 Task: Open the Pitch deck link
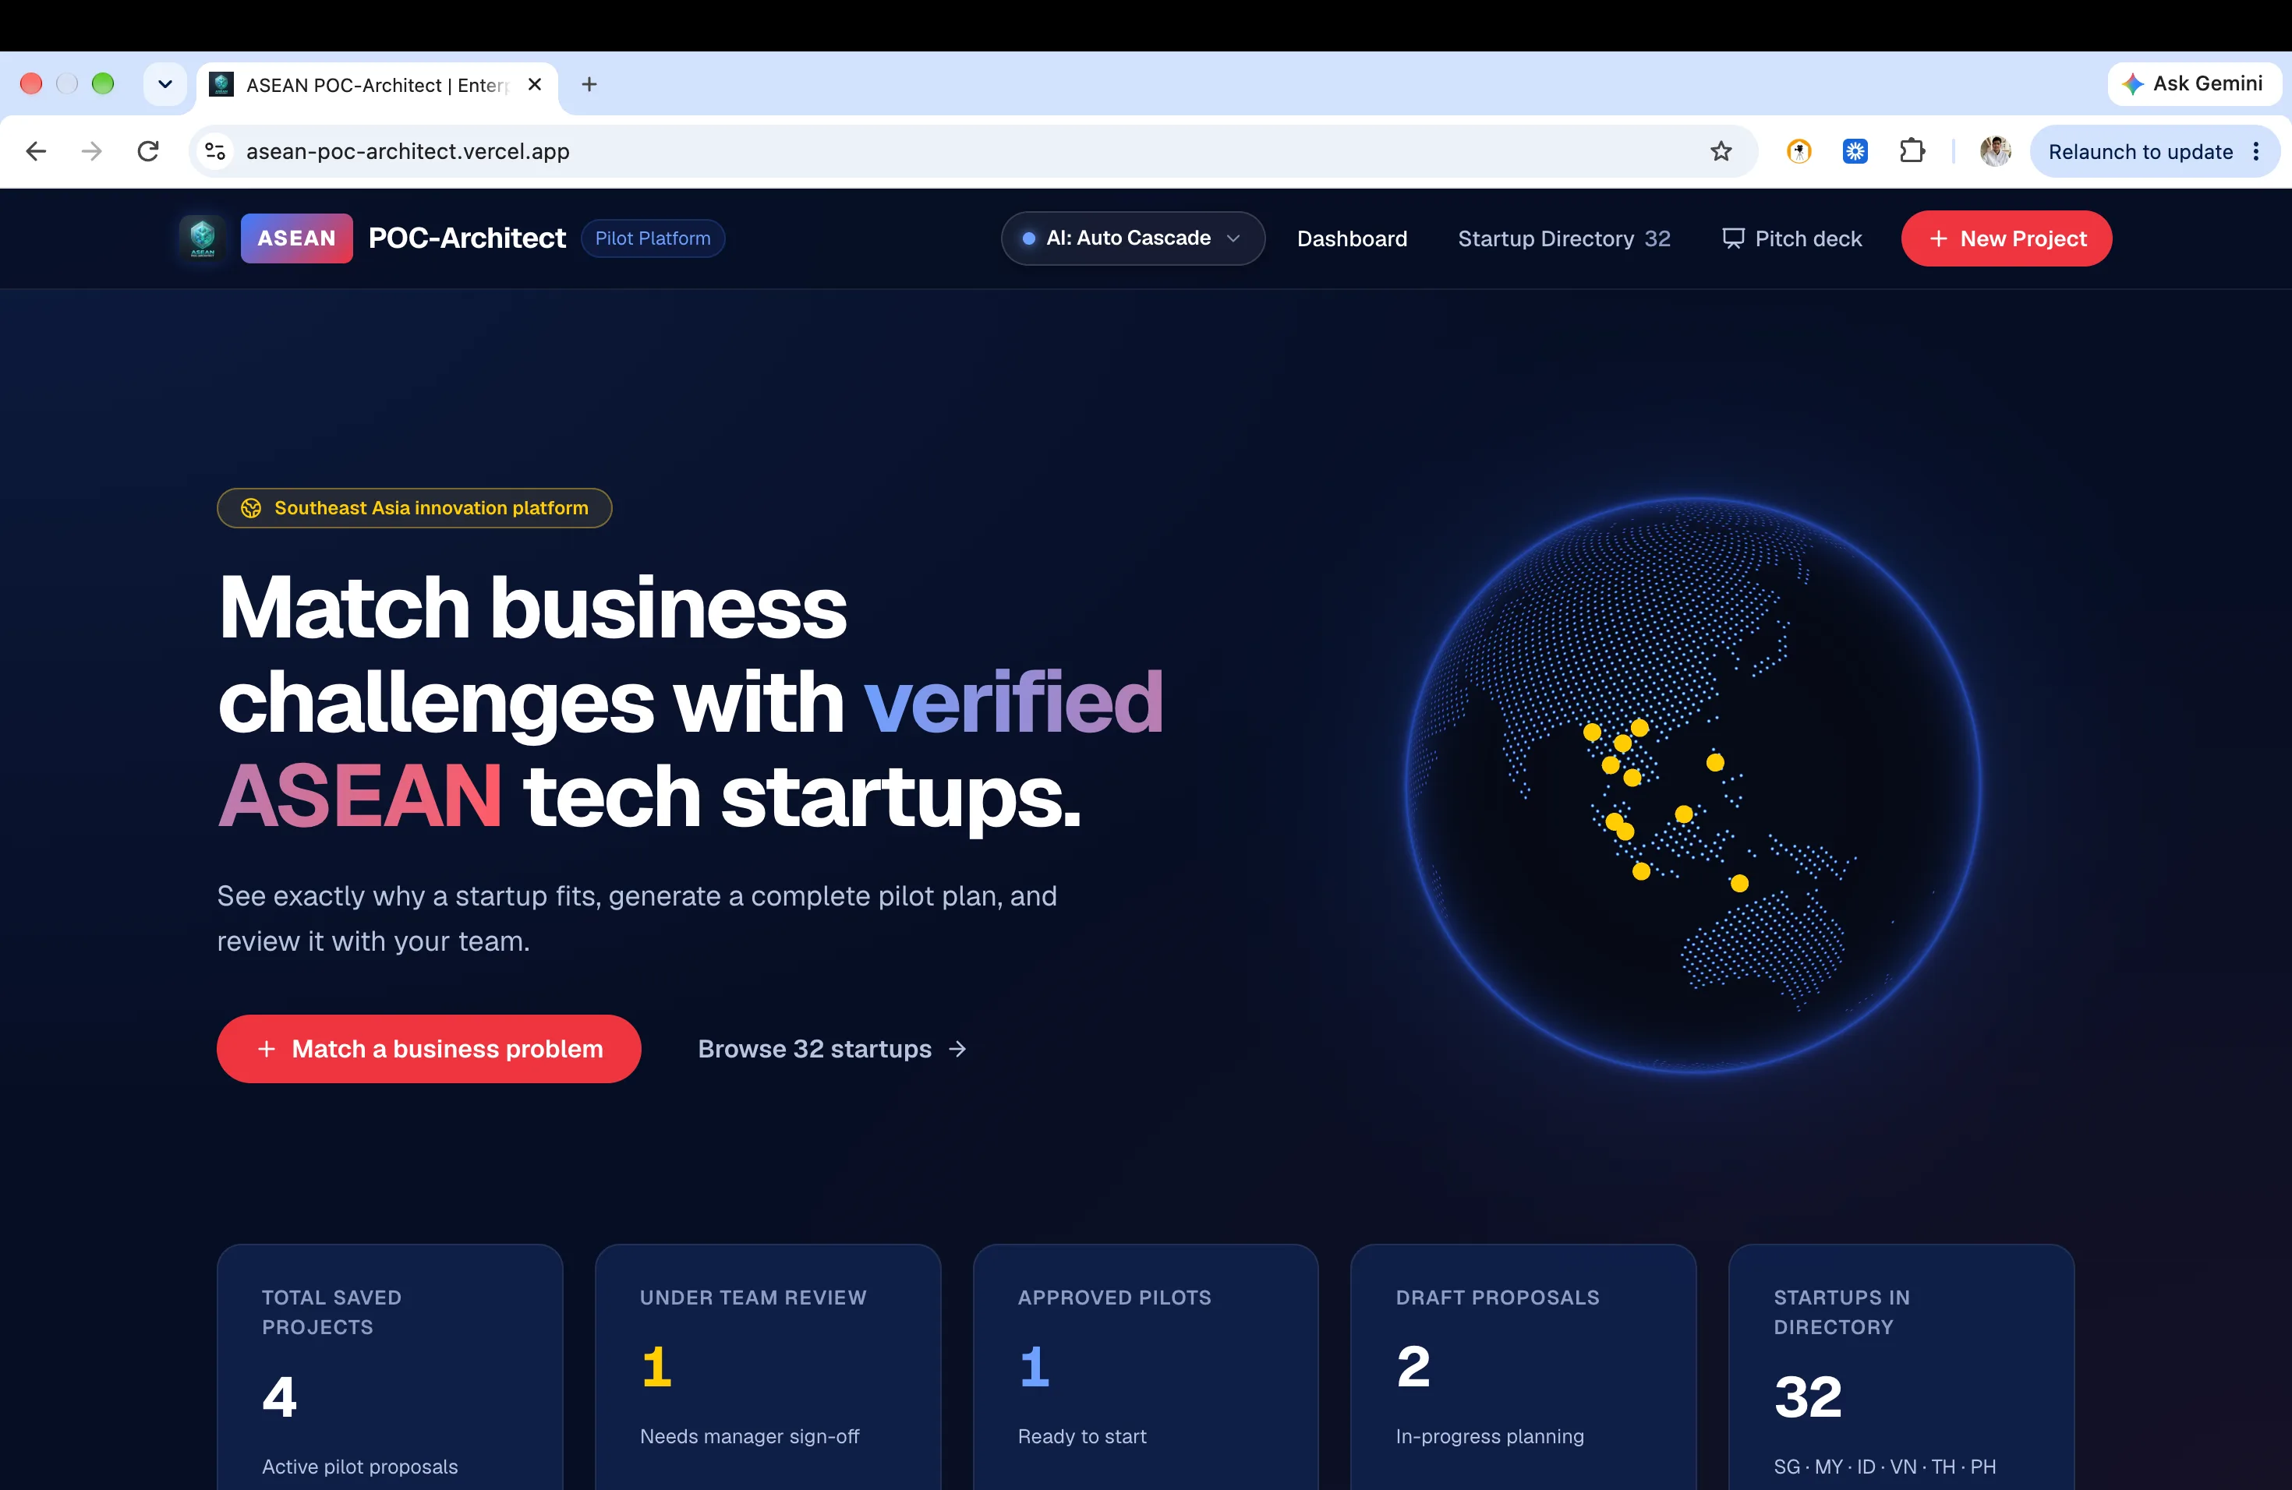click(x=1792, y=238)
